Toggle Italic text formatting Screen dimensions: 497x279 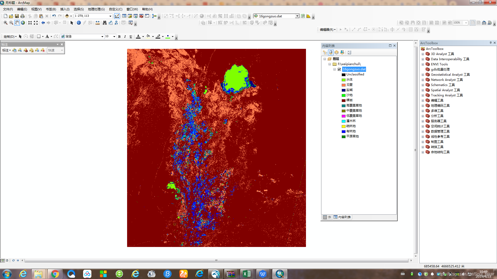(125, 37)
